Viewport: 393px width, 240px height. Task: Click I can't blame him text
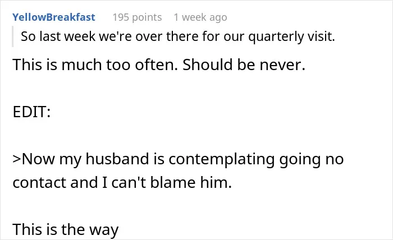coord(167,182)
